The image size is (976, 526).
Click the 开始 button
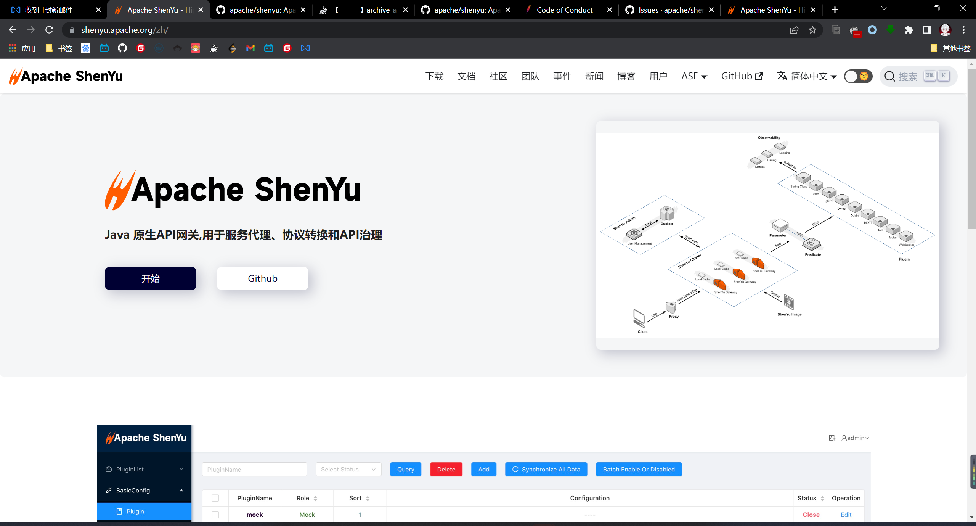(150, 278)
